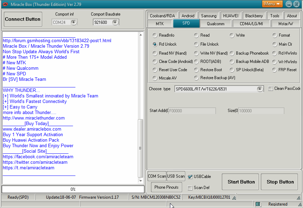Switch to the Coolsand/RDA tab
303x208 pixels.
(x=162, y=16)
